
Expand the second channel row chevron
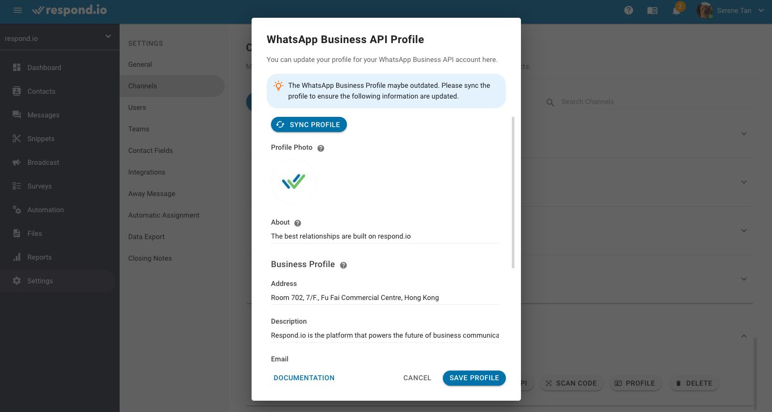click(744, 182)
